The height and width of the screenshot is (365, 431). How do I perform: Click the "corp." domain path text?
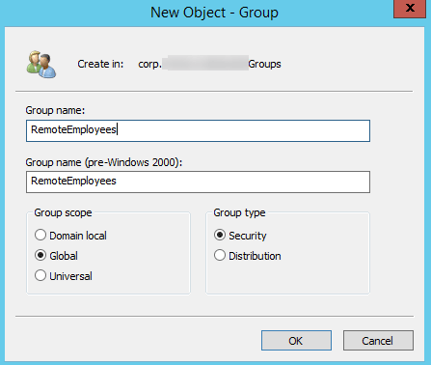[149, 65]
